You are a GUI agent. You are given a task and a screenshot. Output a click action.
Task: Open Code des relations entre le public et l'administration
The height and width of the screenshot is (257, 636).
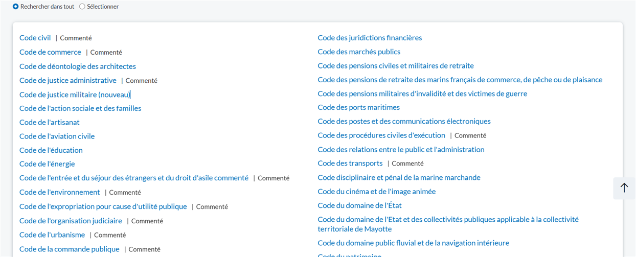(x=400, y=150)
